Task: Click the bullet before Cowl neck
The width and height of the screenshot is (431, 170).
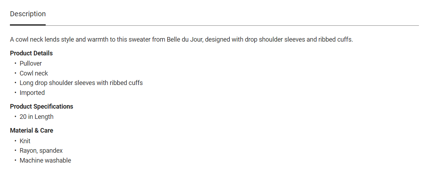Action: tap(15, 73)
